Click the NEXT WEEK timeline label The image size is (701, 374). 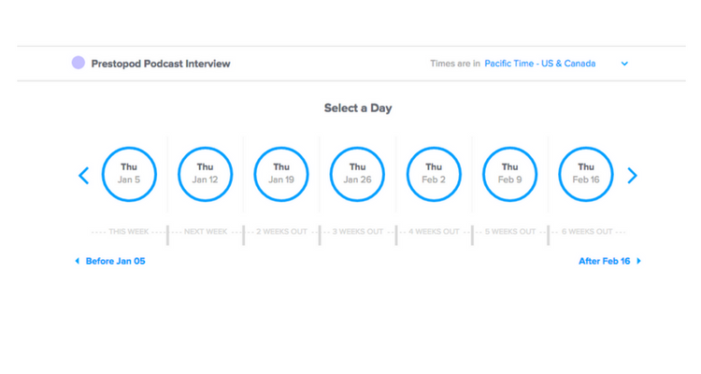click(x=206, y=231)
